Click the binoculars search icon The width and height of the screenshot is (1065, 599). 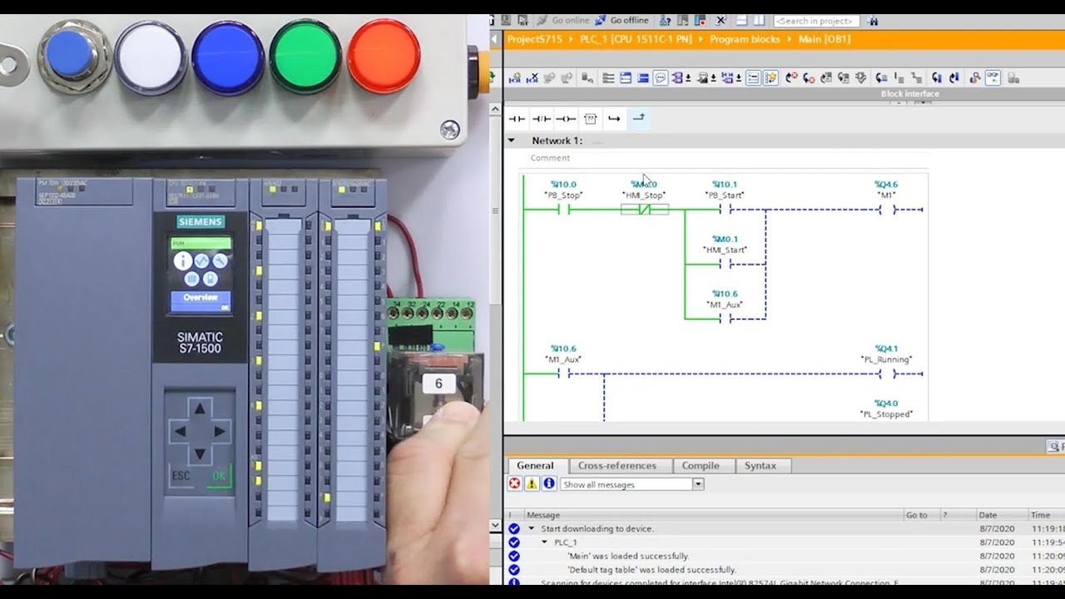point(872,21)
